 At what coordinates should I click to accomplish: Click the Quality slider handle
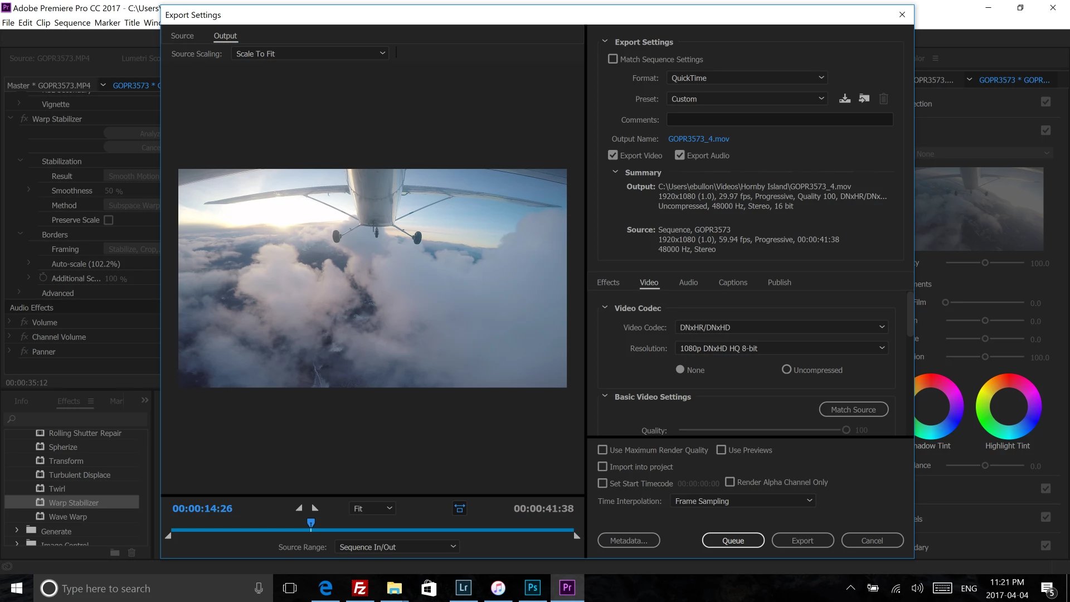coord(846,430)
